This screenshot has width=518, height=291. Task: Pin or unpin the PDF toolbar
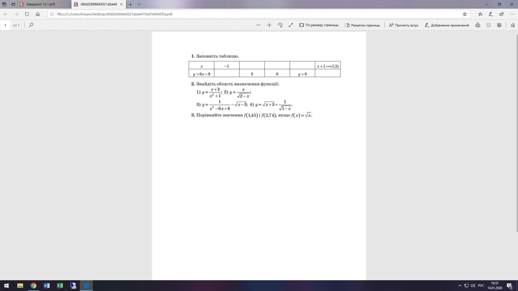[512, 25]
